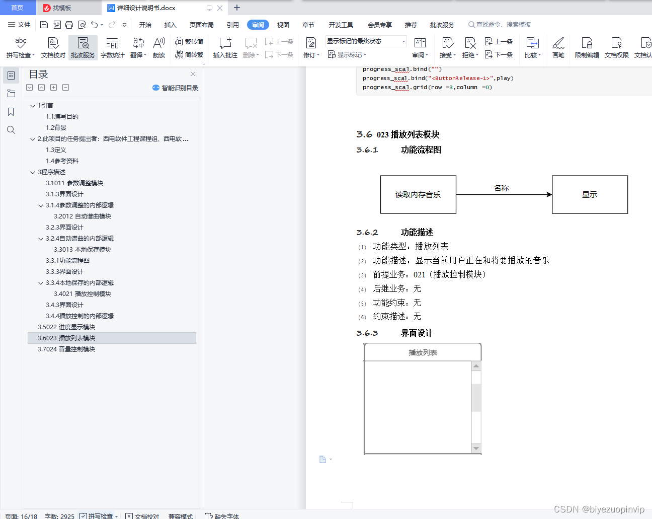The height and width of the screenshot is (519, 652).
Task: Click the 字数: 2925 word count
Action: (59, 516)
